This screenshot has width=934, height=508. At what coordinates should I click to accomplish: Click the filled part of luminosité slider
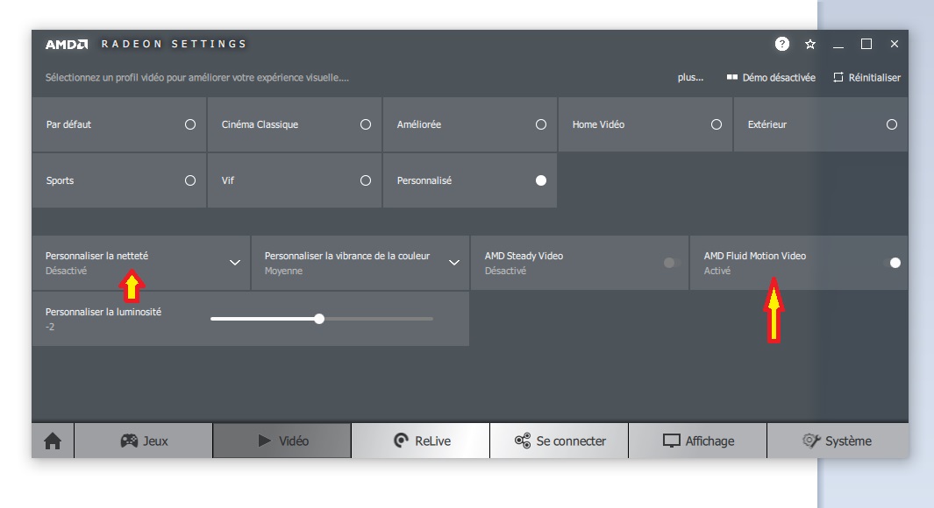click(262, 319)
